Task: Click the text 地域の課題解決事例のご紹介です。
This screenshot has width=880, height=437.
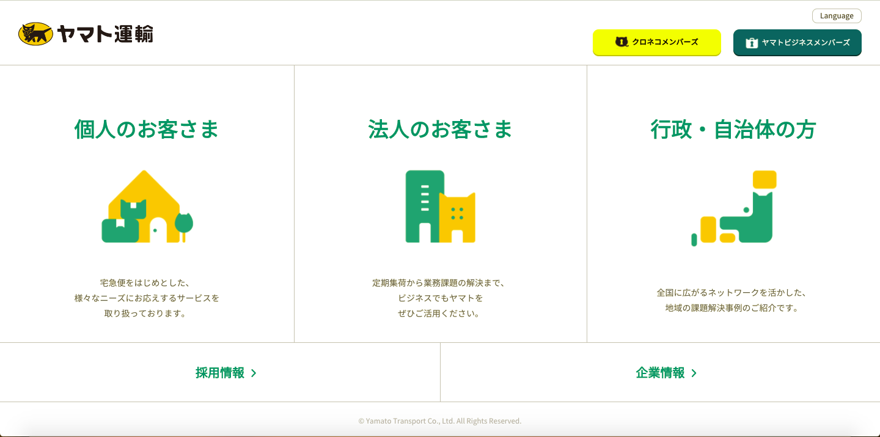Action: [732, 308]
